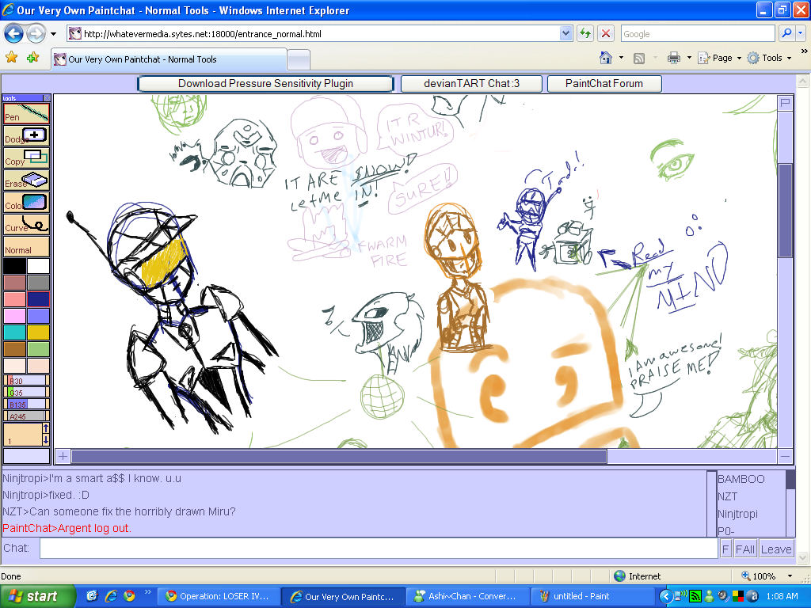Toggle the F chat option
Image resolution: width=811 pixels, height=608 pixels.
pyautogui.click(x=725, y=548)
